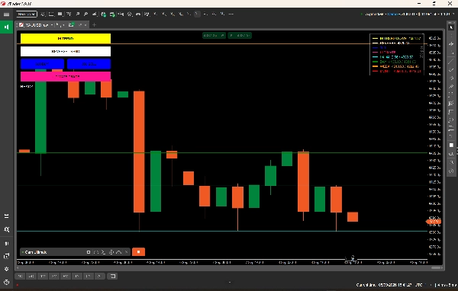The height and width of the screenshot is (291, 458).
Task: Click the indicator legend box on chart
Action: [397, 55]
